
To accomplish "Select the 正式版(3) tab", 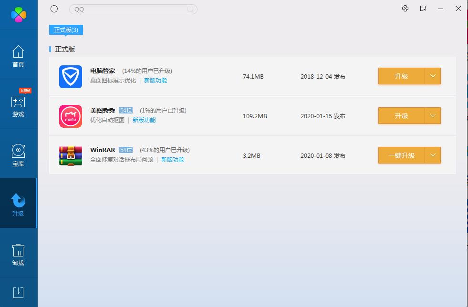I will [x=66, y=30].
